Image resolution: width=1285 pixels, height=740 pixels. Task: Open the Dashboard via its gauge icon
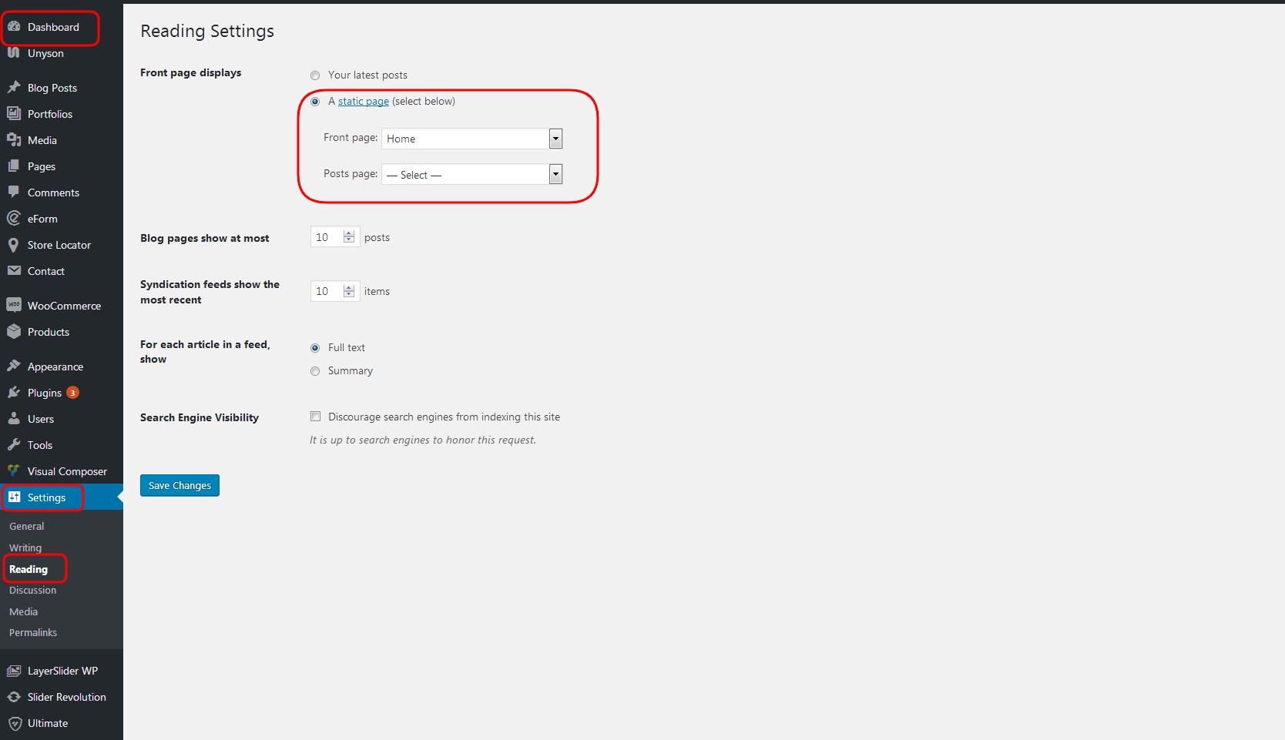15,26
